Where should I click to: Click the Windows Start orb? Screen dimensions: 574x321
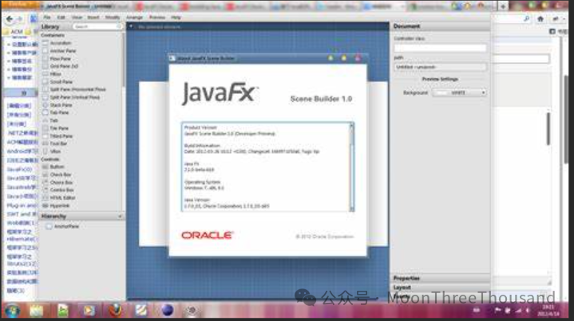[x=13, y=309]
